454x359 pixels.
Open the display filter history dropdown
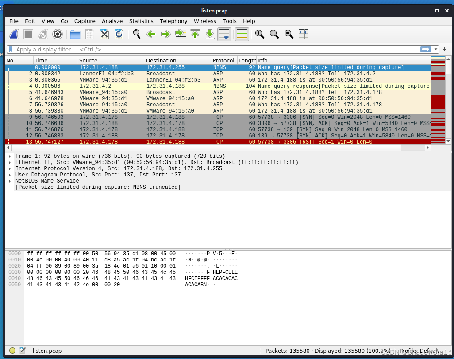[x=436, y=49]
